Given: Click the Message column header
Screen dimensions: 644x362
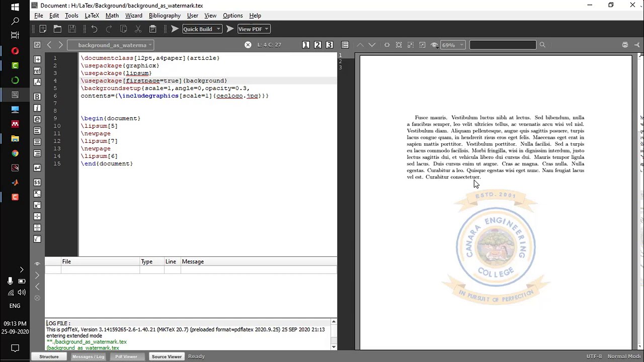Looking at the screenshot, I should (258, 261).
